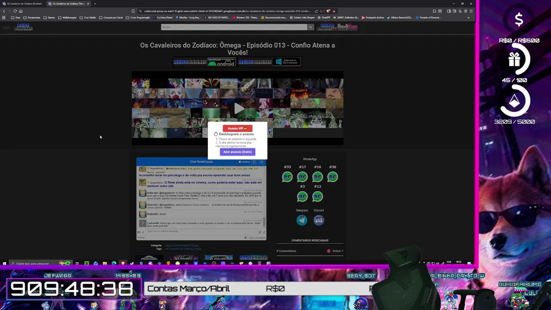The height and width of the screenshot is (310, 551).
Task: Click the chat message input field
Action: pyautogui.click(x=201, y=231)
